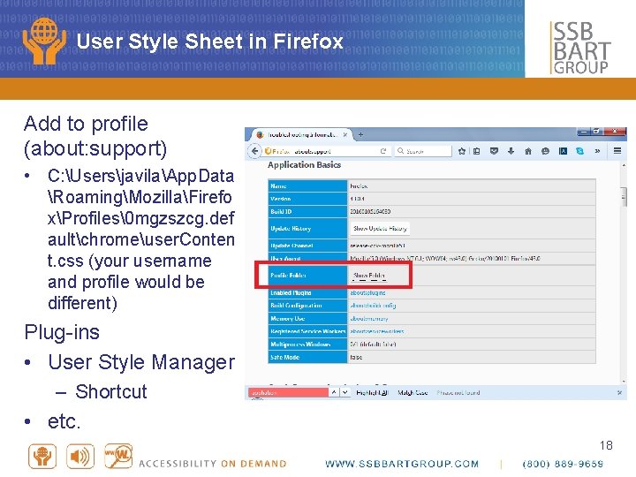
Task: Click the scrollbar down arrow in Firefox
Action: pyautogui.click(x=624, y=382)
